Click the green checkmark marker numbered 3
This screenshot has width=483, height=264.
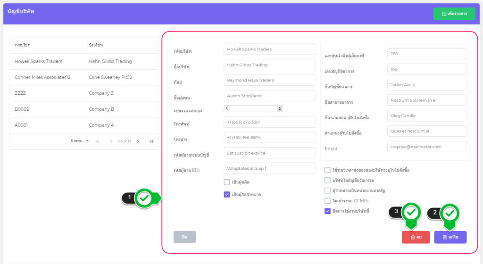click(x=411, y=213)
